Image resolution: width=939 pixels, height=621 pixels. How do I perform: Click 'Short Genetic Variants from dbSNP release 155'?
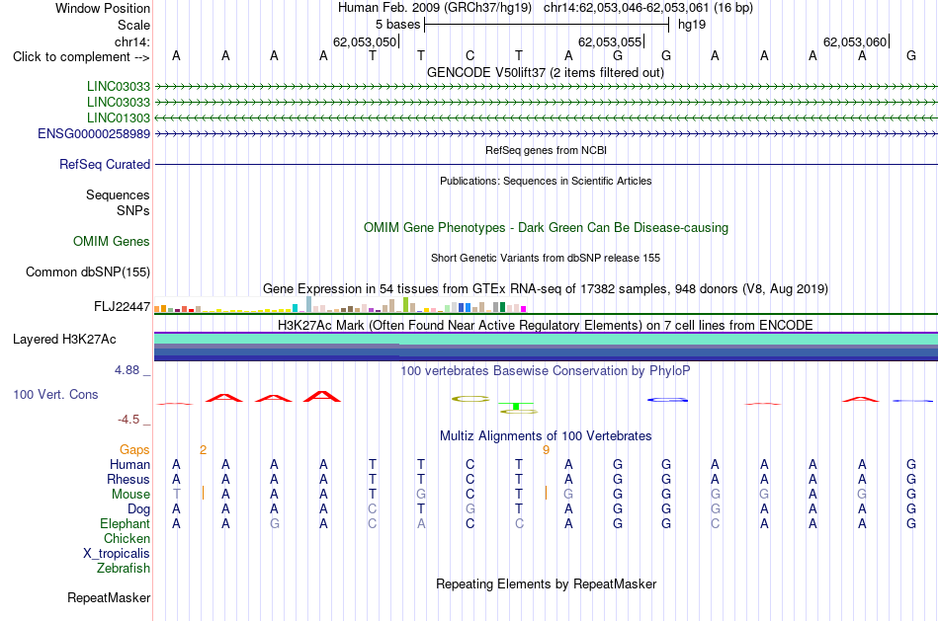click(546, 258)
